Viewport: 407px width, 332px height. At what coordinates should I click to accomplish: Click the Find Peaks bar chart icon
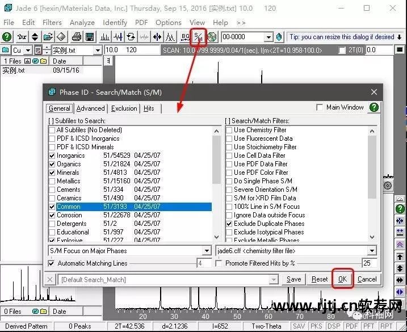point(105,37)
